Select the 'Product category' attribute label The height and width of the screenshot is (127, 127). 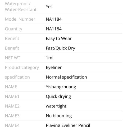click(x=22, y=67)
